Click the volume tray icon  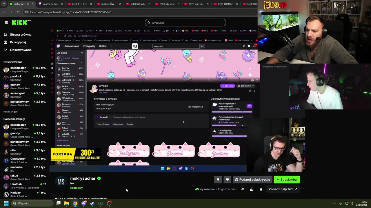[352, 203]
